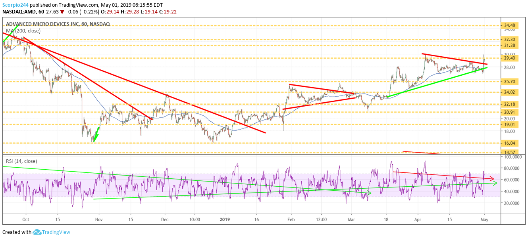Click the "May" time axis label
This screenshot has height=239, width=528.
tap(484, 219)
